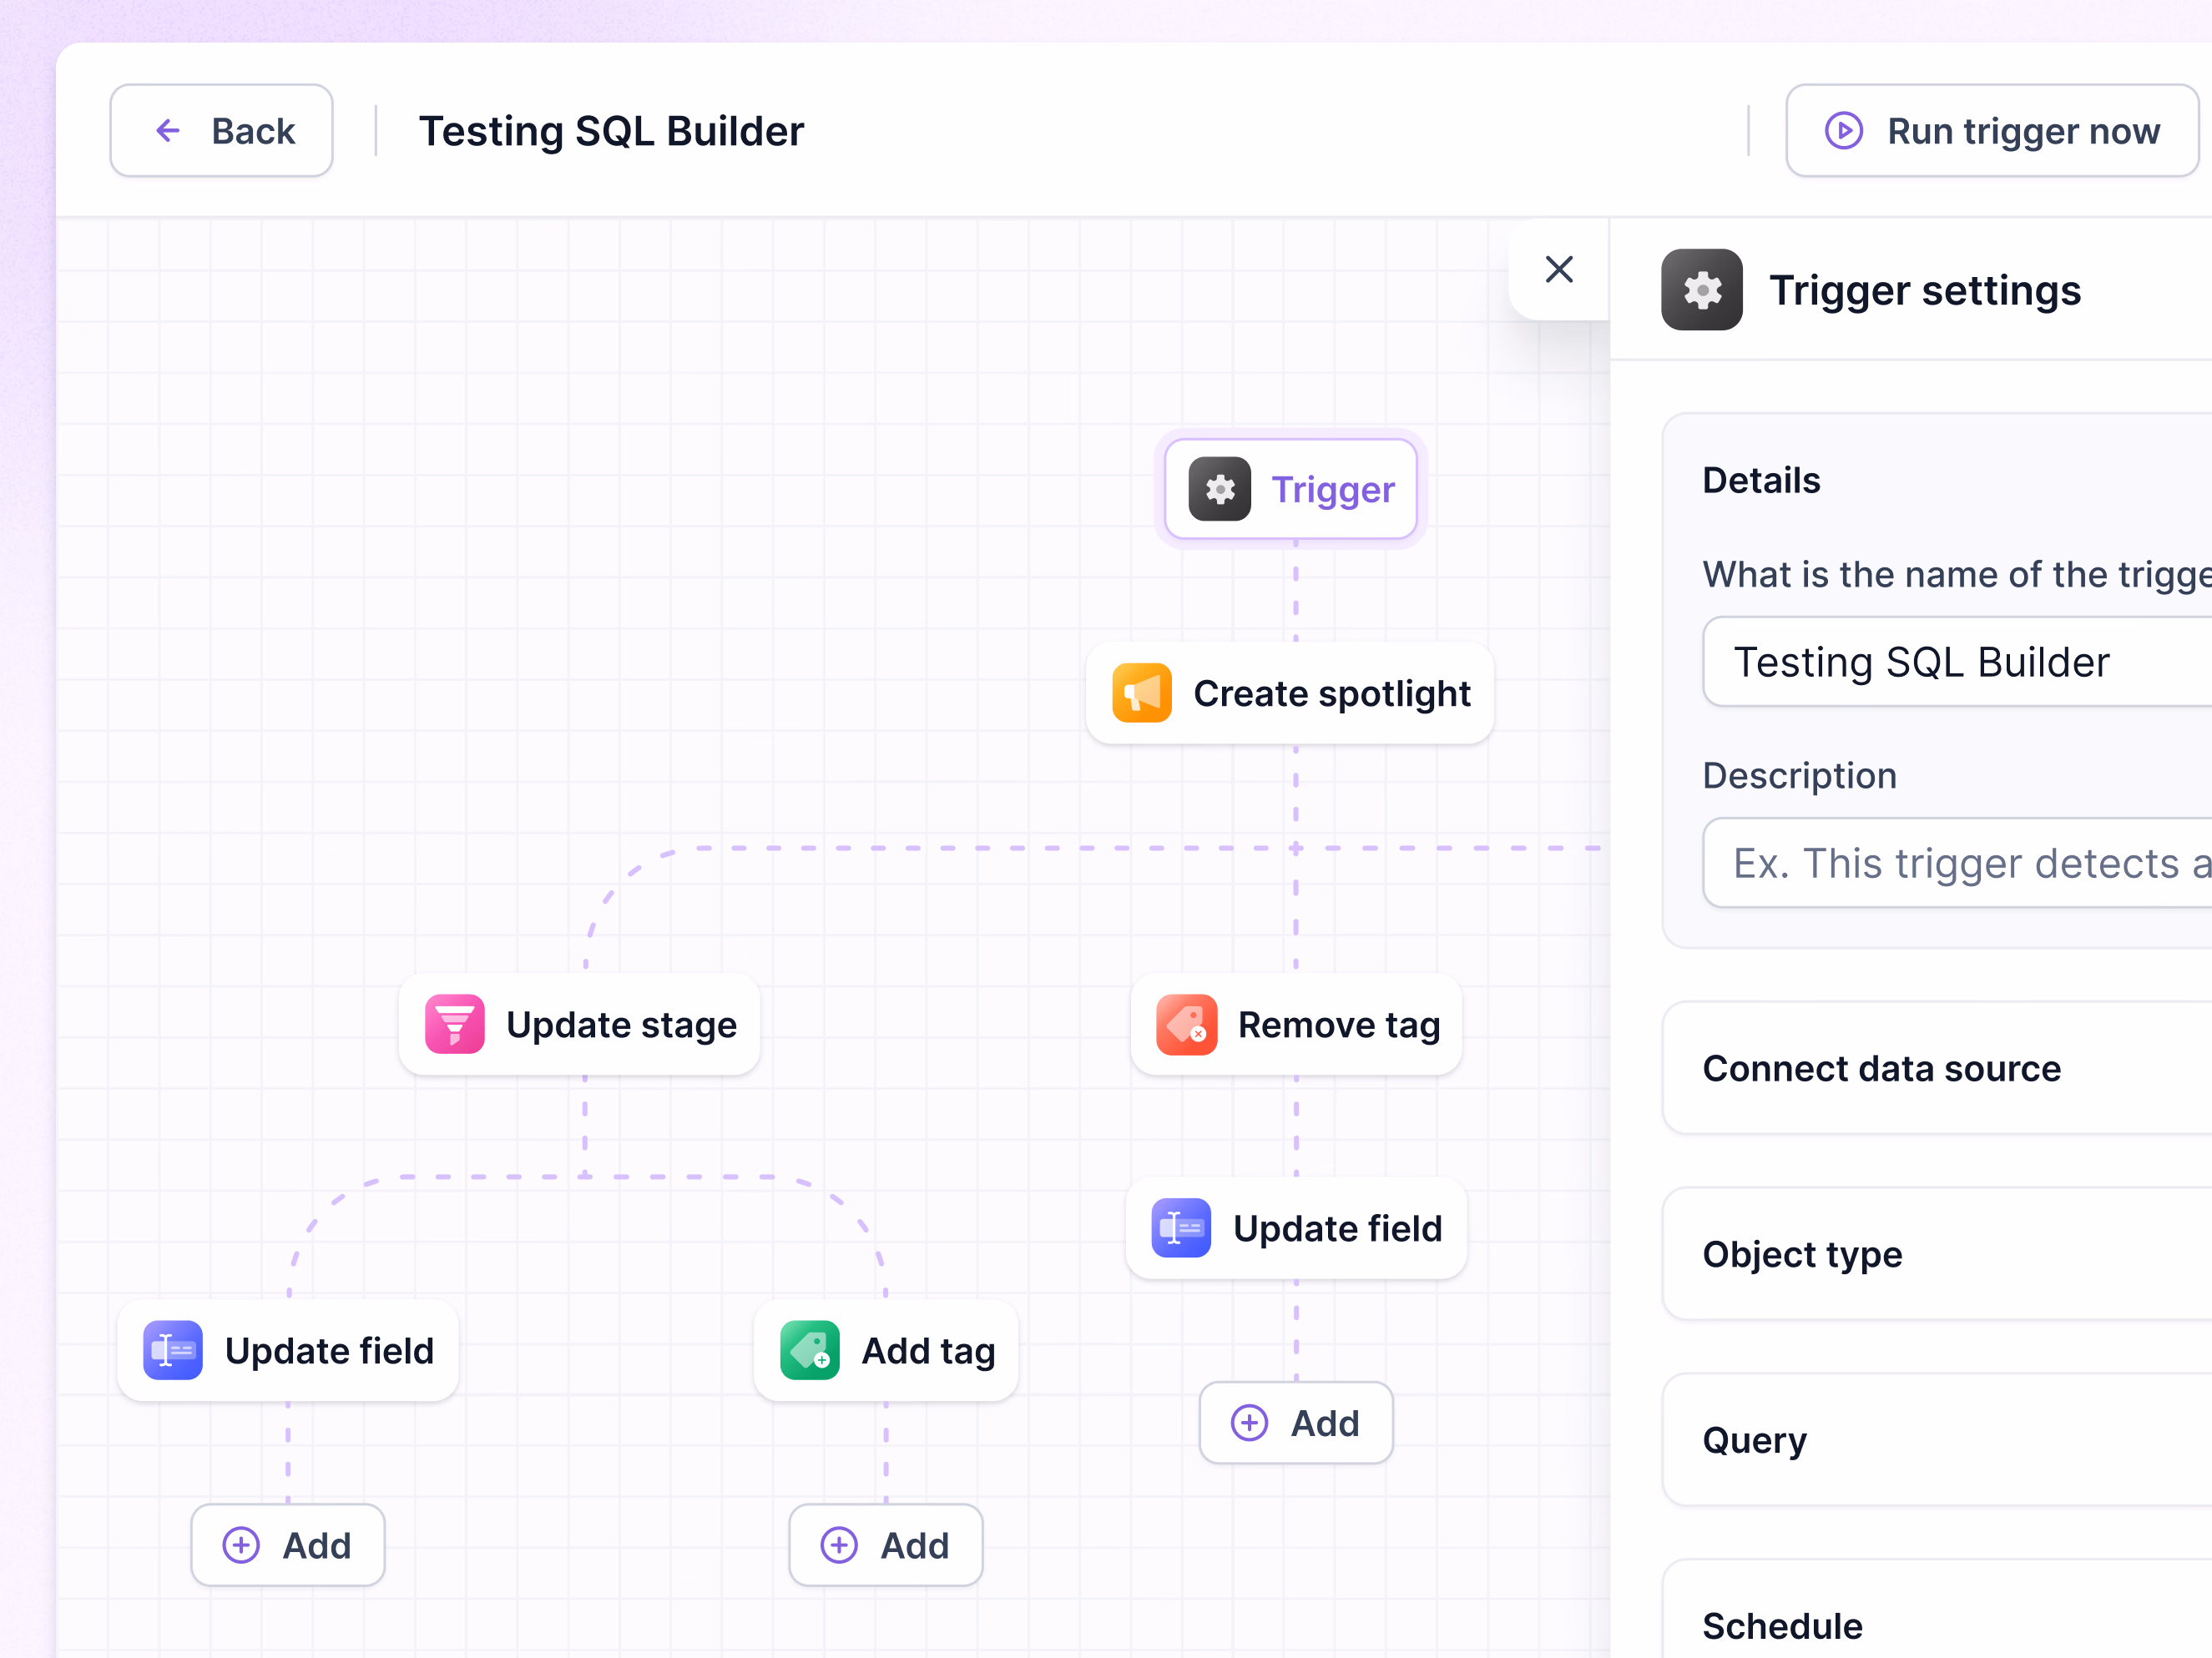Click field icon of Update field beside Add tag
The height and width of the screenshot is (1658, 2212).
pos(173,1350)
